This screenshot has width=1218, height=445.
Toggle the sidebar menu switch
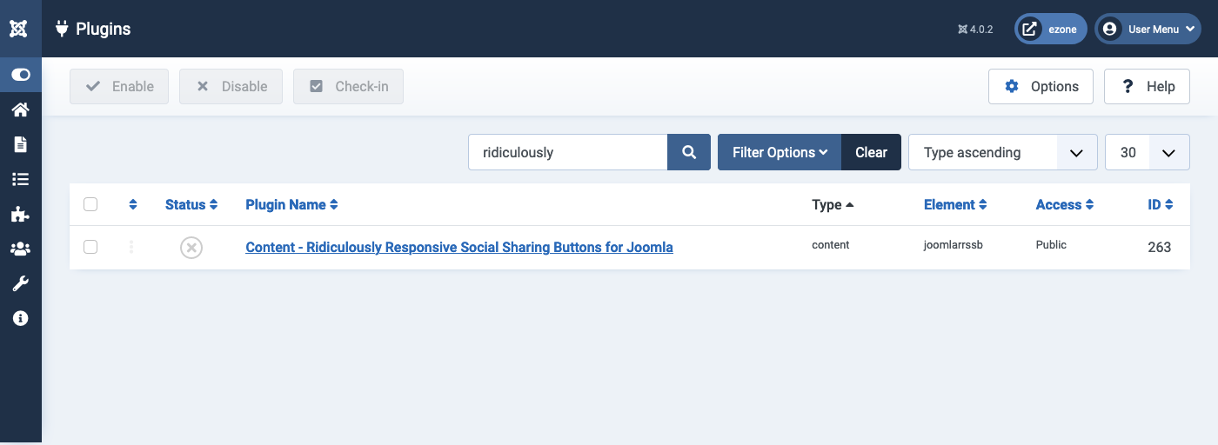(21, 75)
